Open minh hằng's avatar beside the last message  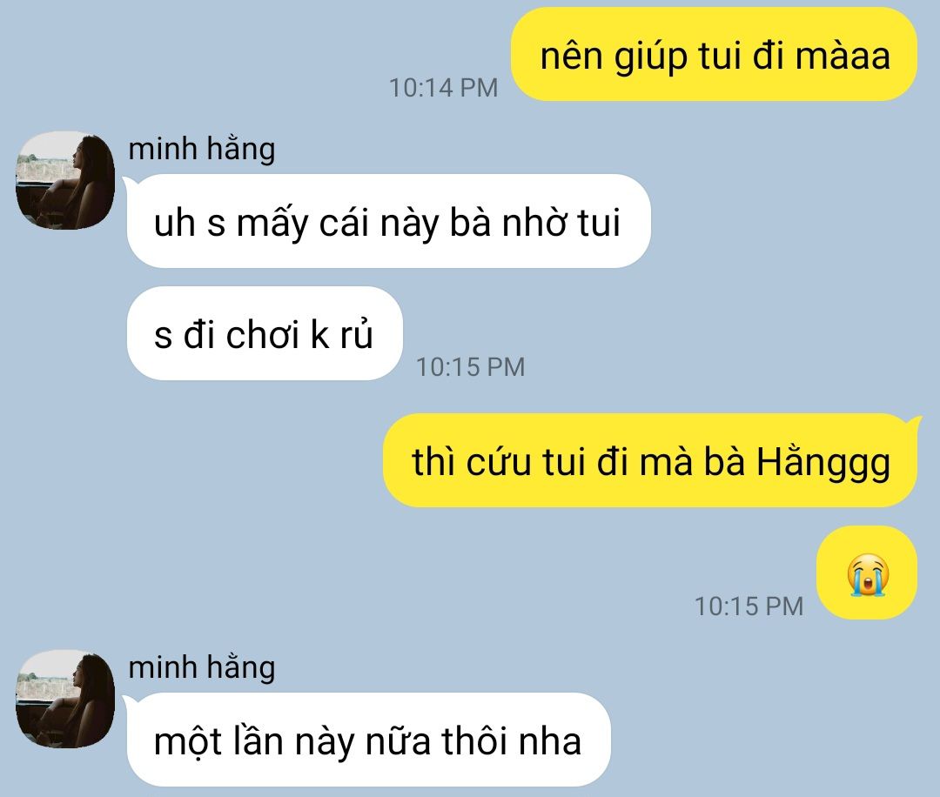64,699
